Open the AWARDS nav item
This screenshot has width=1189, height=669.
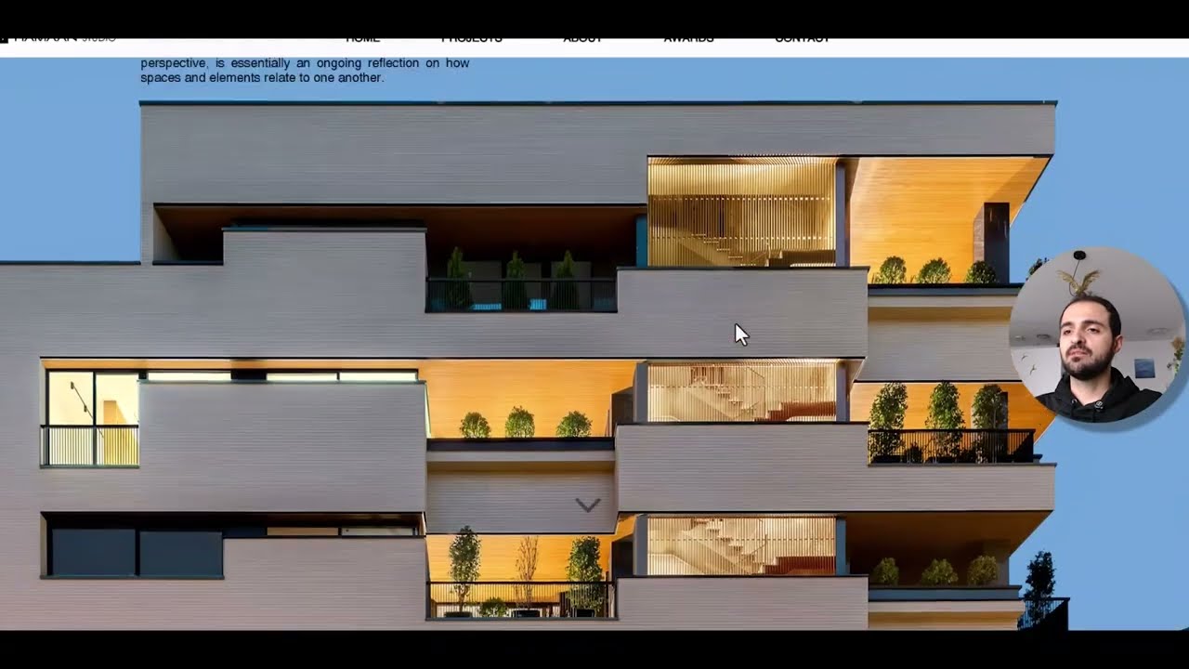click(688, 40)
